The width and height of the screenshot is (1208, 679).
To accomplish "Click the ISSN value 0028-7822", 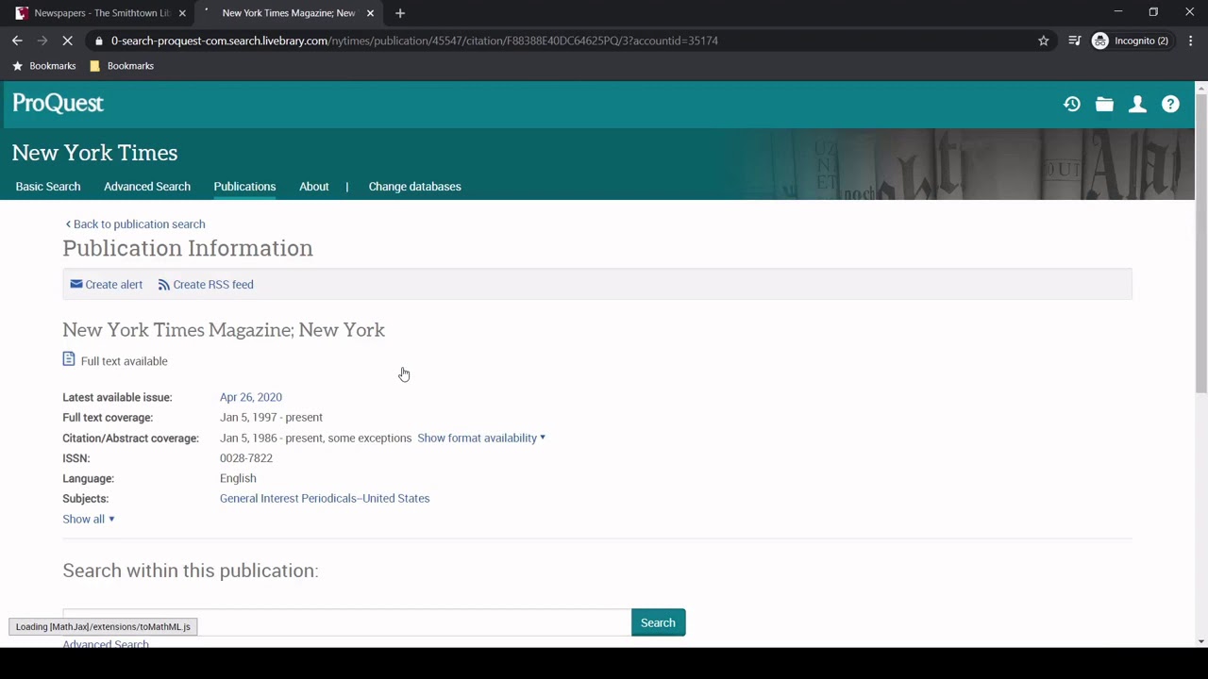I will [x=246, y=458].
